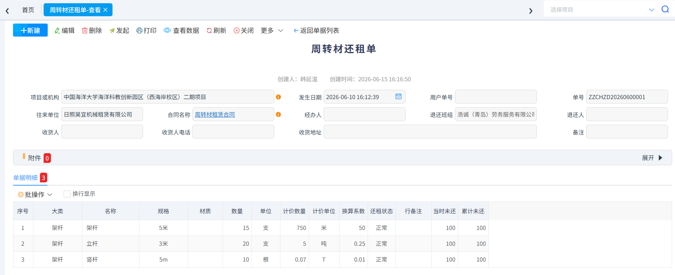Click the info icon beside 合同名称
Image resolution: width=675 pixels, height=275 pixels.
coord(278,115)
